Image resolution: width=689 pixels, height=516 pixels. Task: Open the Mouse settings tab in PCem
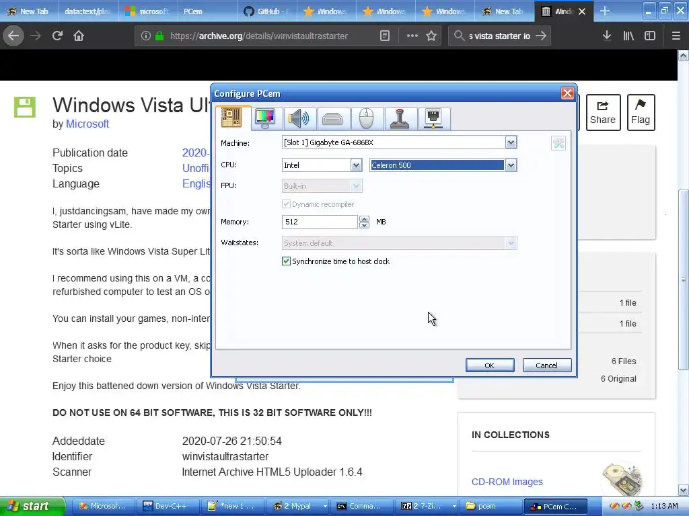pos(366,118)
